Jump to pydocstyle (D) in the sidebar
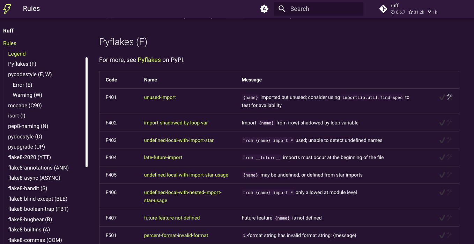This screenshot has height=244, width=474. (x=25, y=137)
